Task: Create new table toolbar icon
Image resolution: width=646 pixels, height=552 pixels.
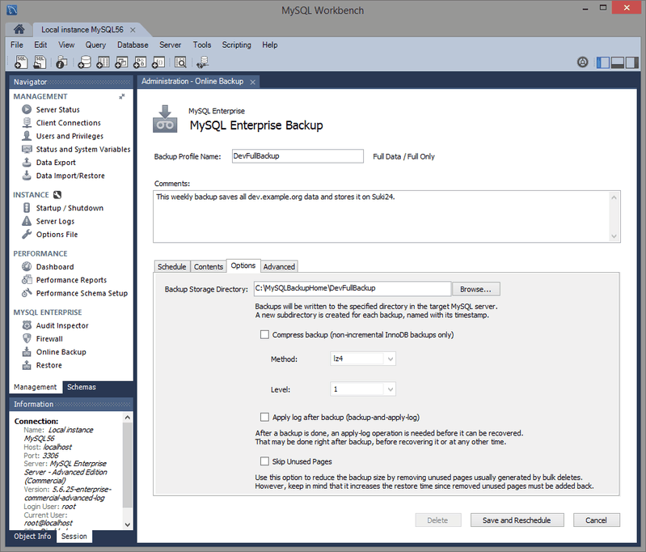Action: 103,62
